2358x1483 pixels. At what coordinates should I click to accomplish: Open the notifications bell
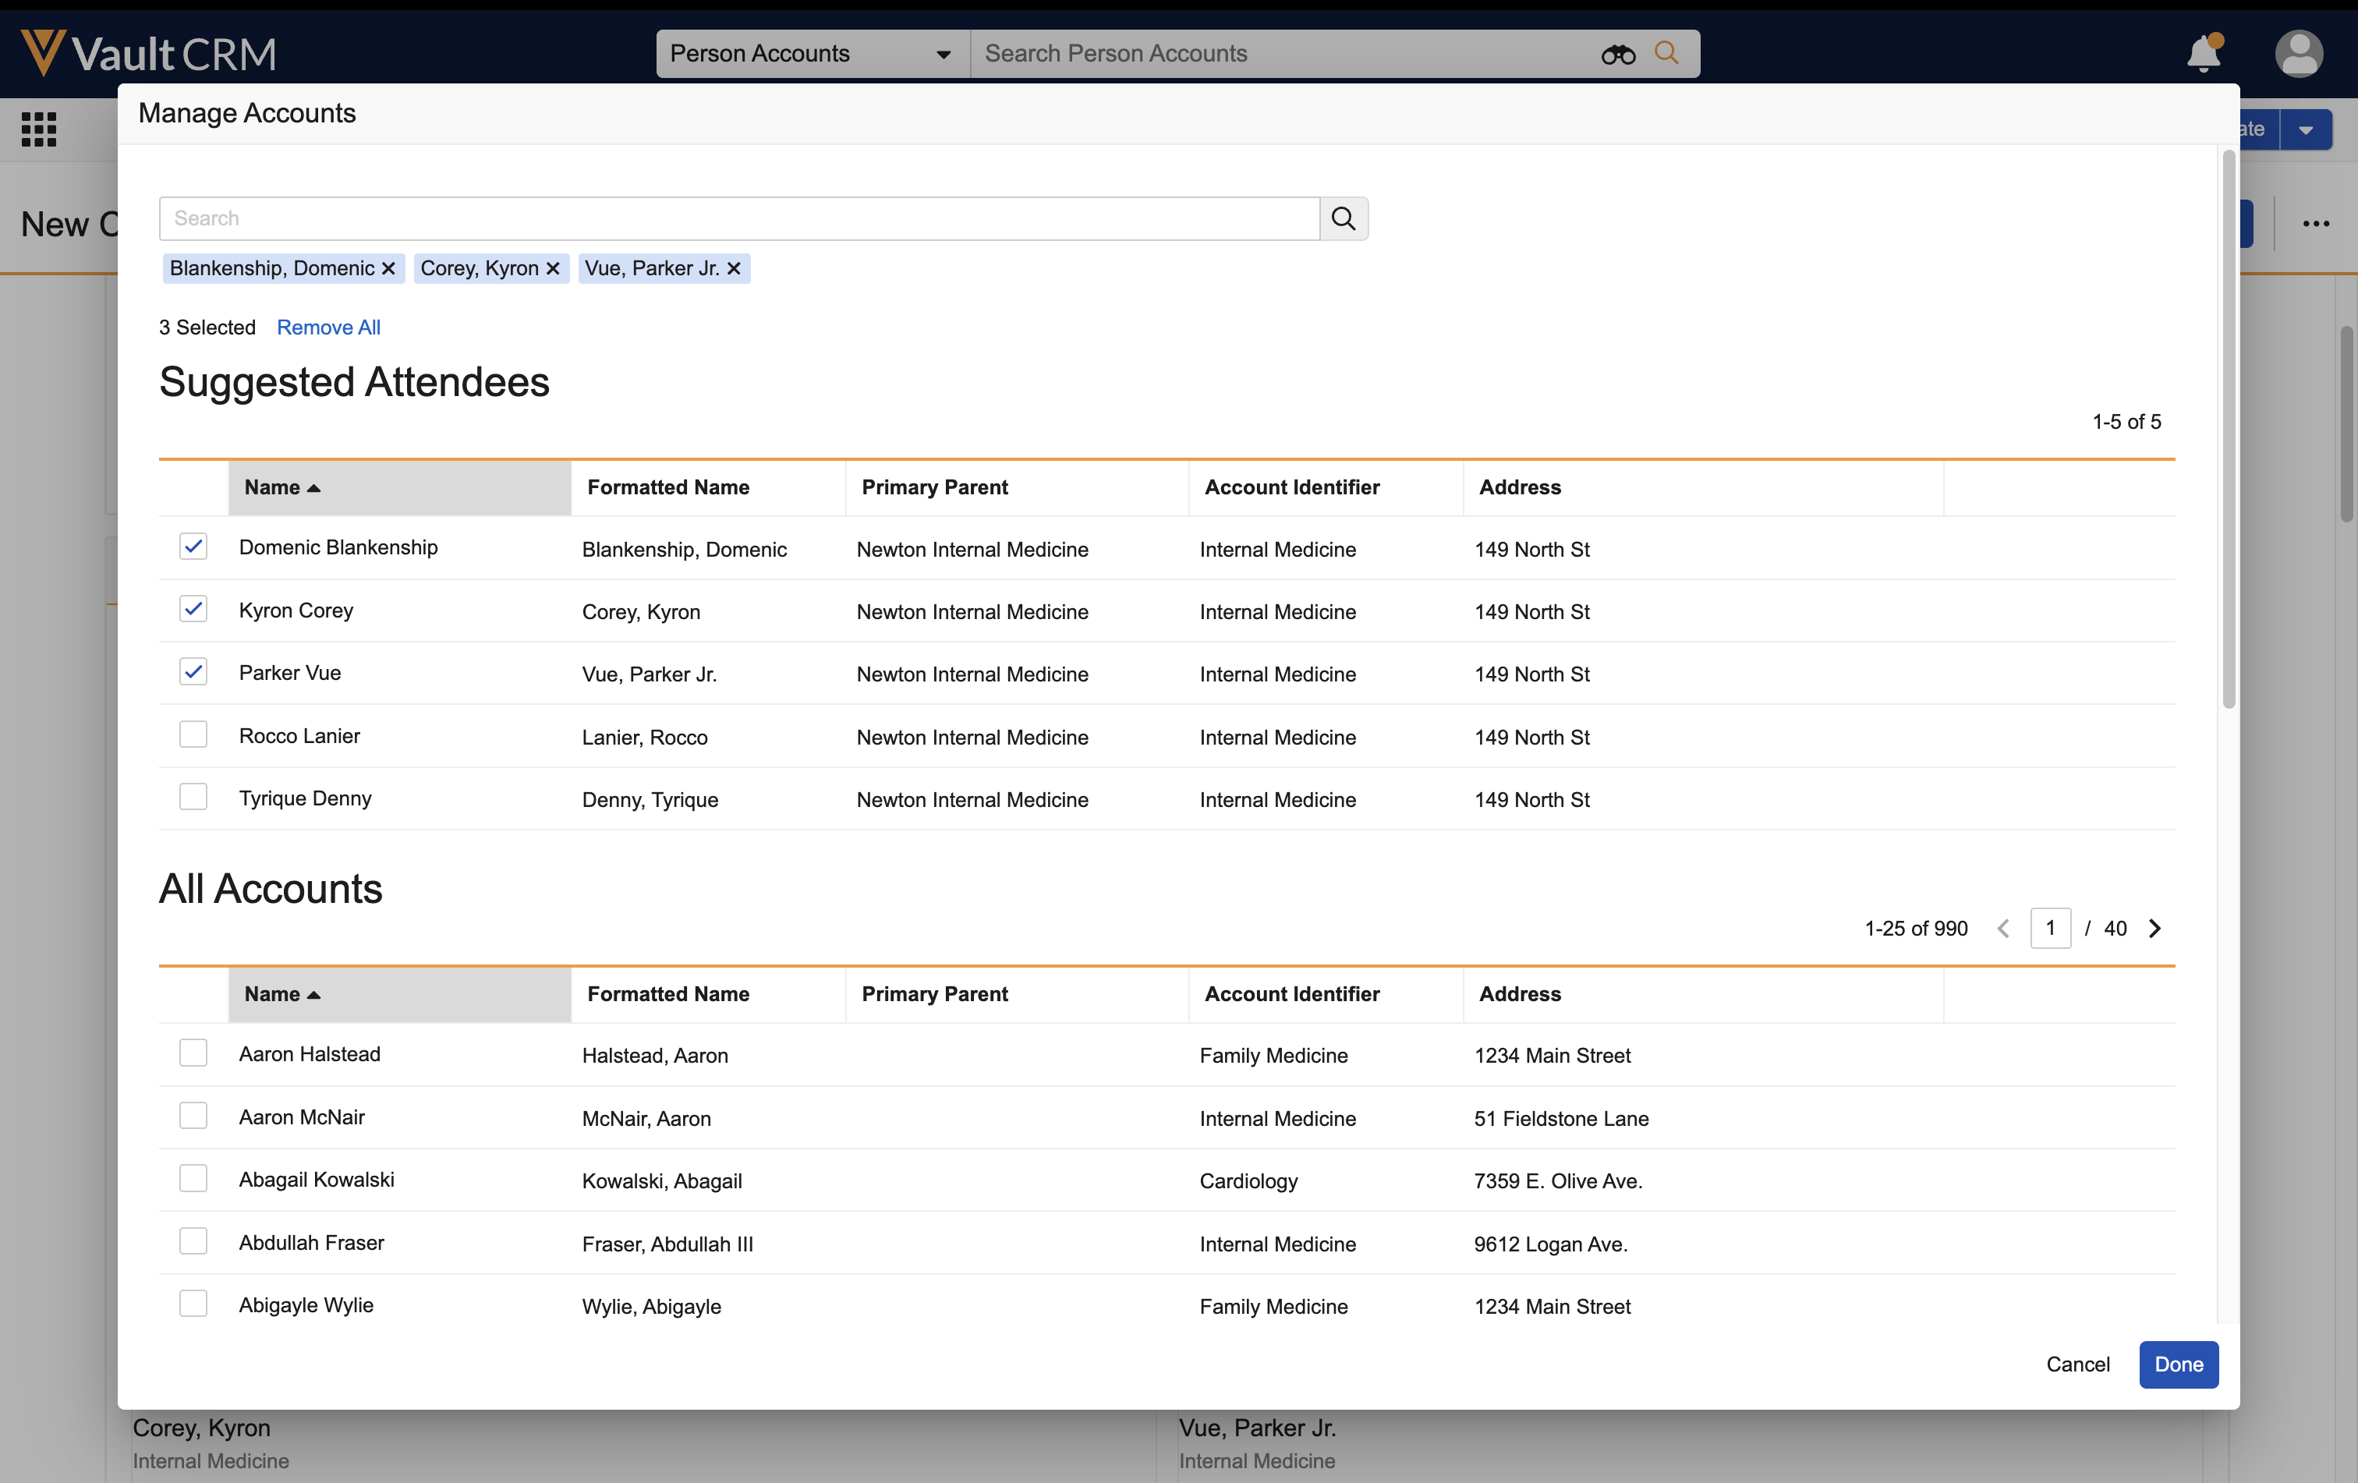(2202, 54)
